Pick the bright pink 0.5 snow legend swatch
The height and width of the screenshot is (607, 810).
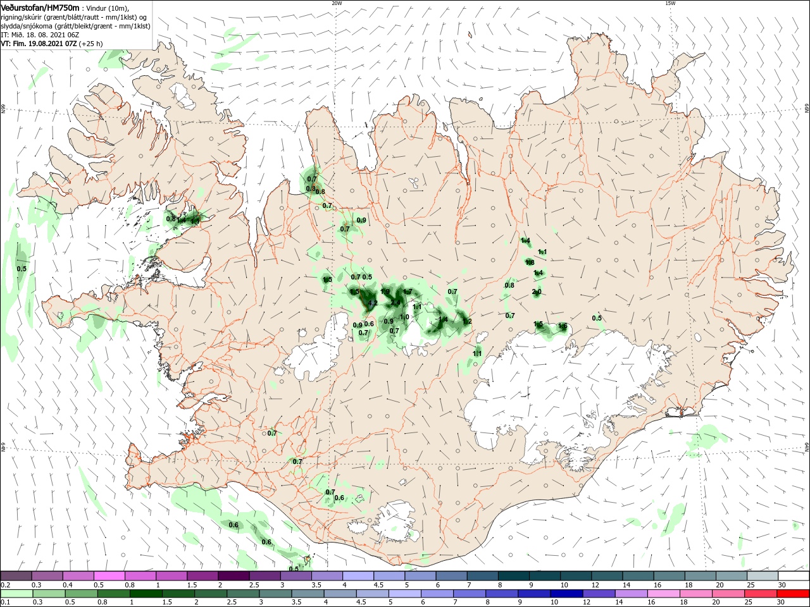[x=109, y=576]
